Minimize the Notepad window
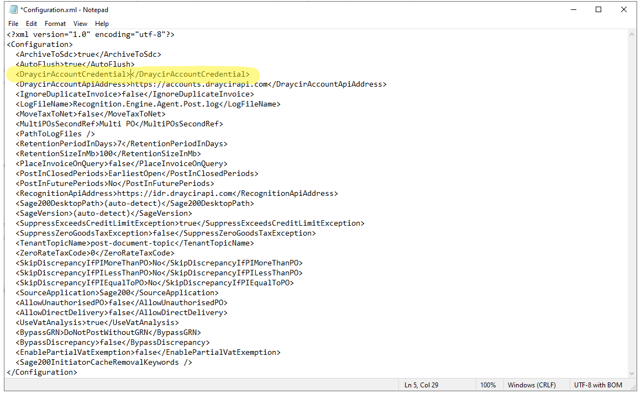Screen dimensions: 641x394 click(574, 9)
